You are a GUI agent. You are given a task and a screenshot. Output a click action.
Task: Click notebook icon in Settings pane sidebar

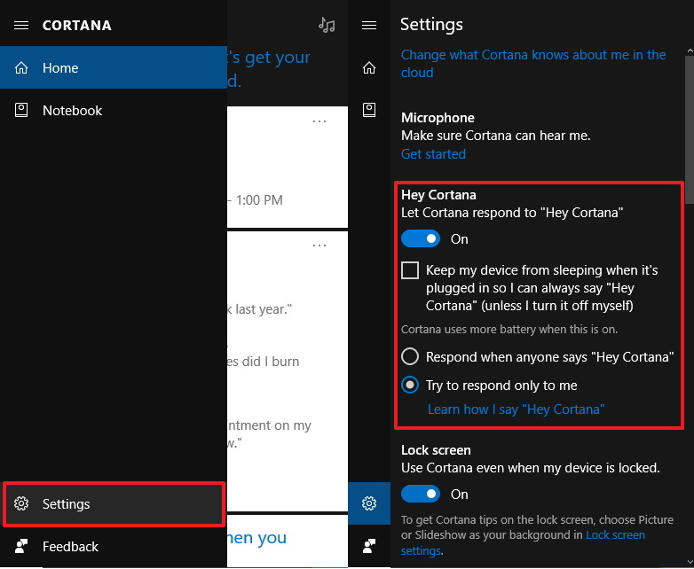tap(369, 110)
